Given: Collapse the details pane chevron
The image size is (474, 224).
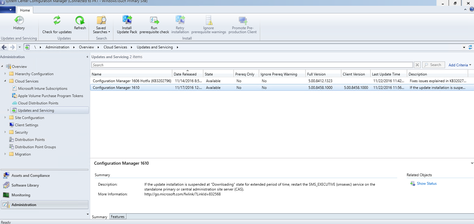Looking at the screenshot, I should (472, 163).
